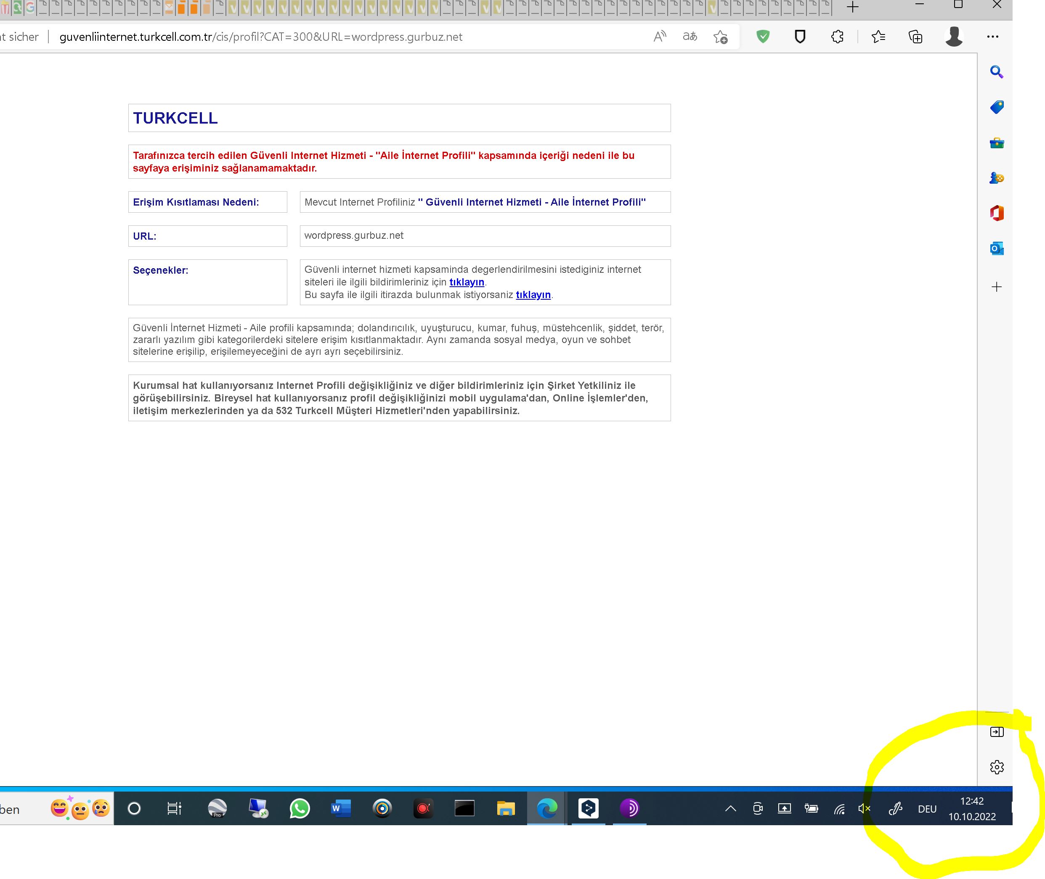Click the sidebar Search magnifier icon

997,72
